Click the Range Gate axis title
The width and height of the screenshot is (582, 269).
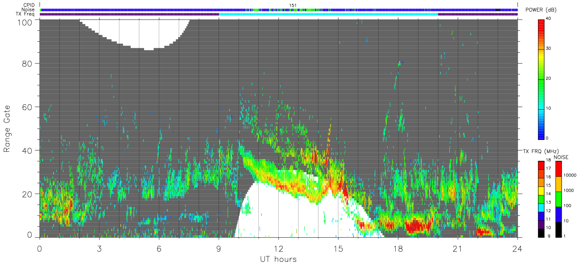click(x=7, y=129)
